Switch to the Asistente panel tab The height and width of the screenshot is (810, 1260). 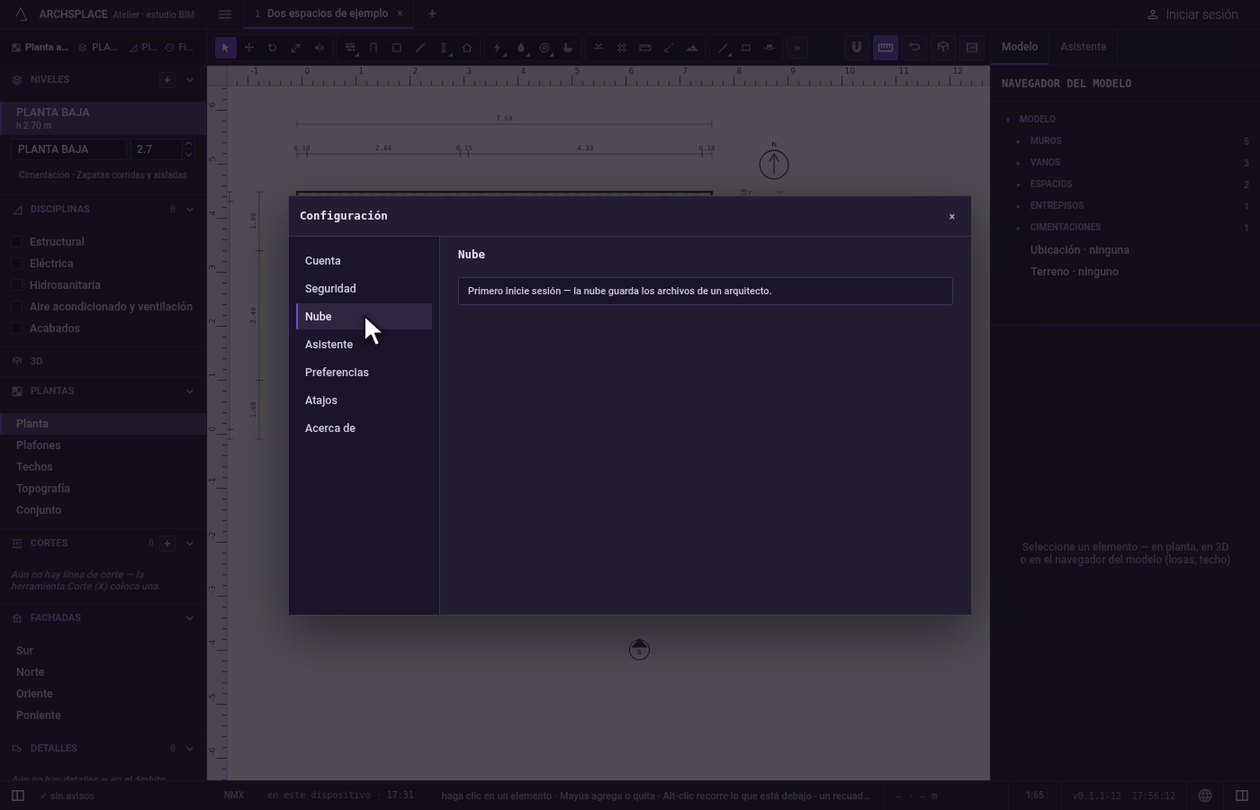pyautogui.click(x=1083, y=47)
